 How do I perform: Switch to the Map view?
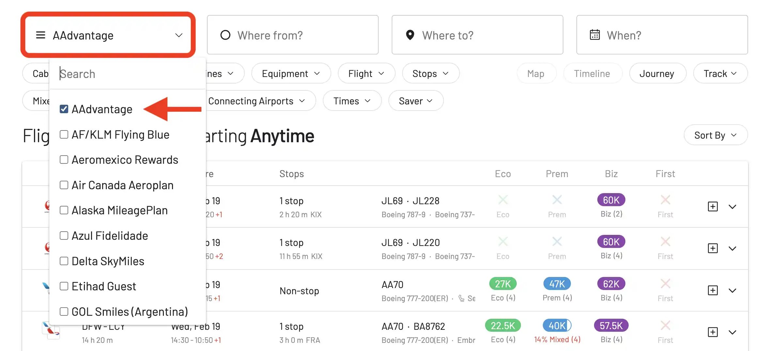tap(536, 73)
